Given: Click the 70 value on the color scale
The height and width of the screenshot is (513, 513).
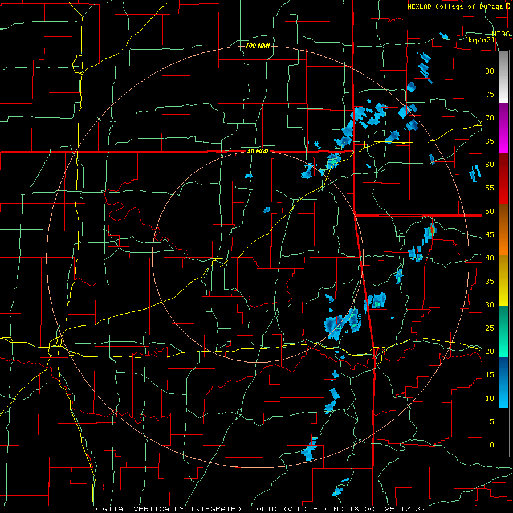Looking at the screenshot, I should click(x=490, y=118).
